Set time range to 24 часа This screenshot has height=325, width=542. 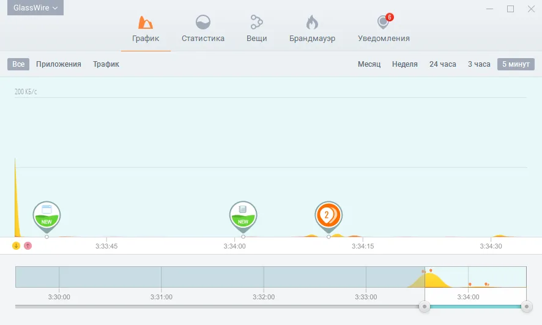[x=442, y=64]
